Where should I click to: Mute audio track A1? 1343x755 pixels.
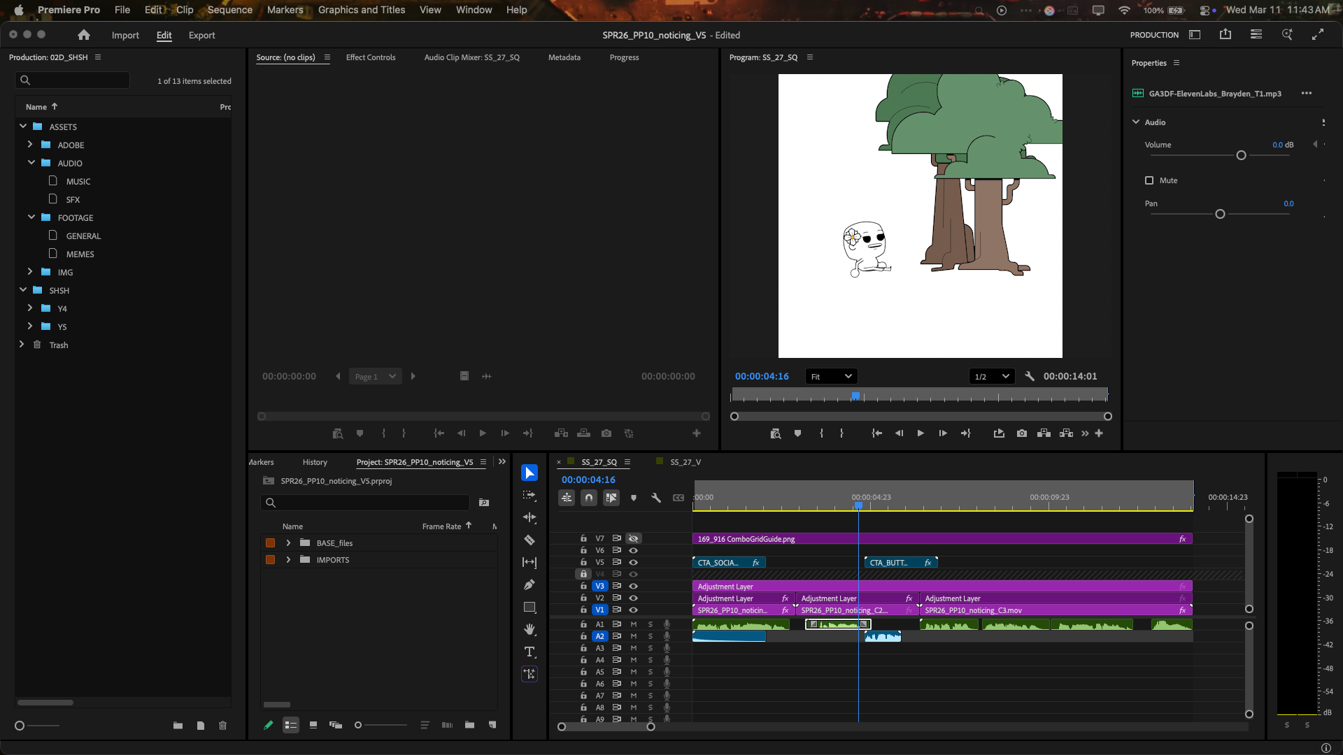click(x=634, y=624)
